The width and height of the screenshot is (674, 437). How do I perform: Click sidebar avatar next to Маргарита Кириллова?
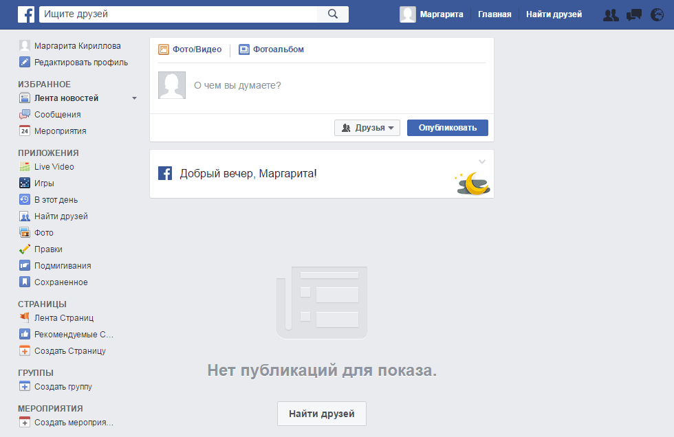click(25, 45)
